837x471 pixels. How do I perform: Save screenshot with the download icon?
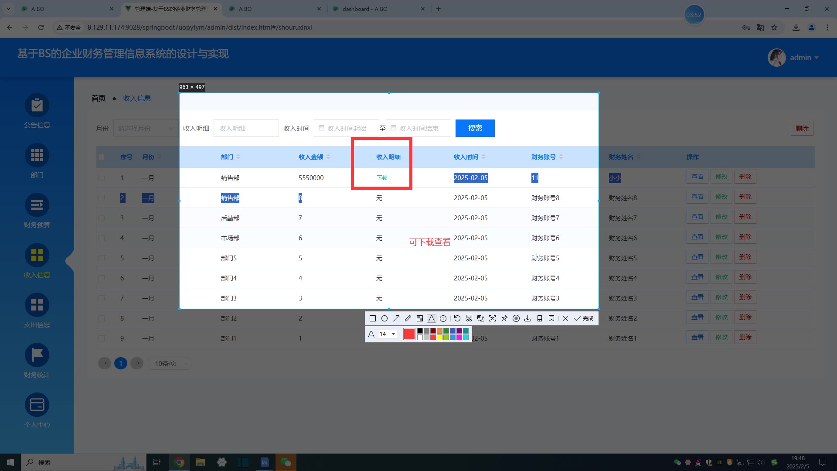[527, 318]
